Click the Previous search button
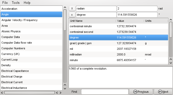The width and height of the screenshot is (173, 95). click(x=141, y=92)
